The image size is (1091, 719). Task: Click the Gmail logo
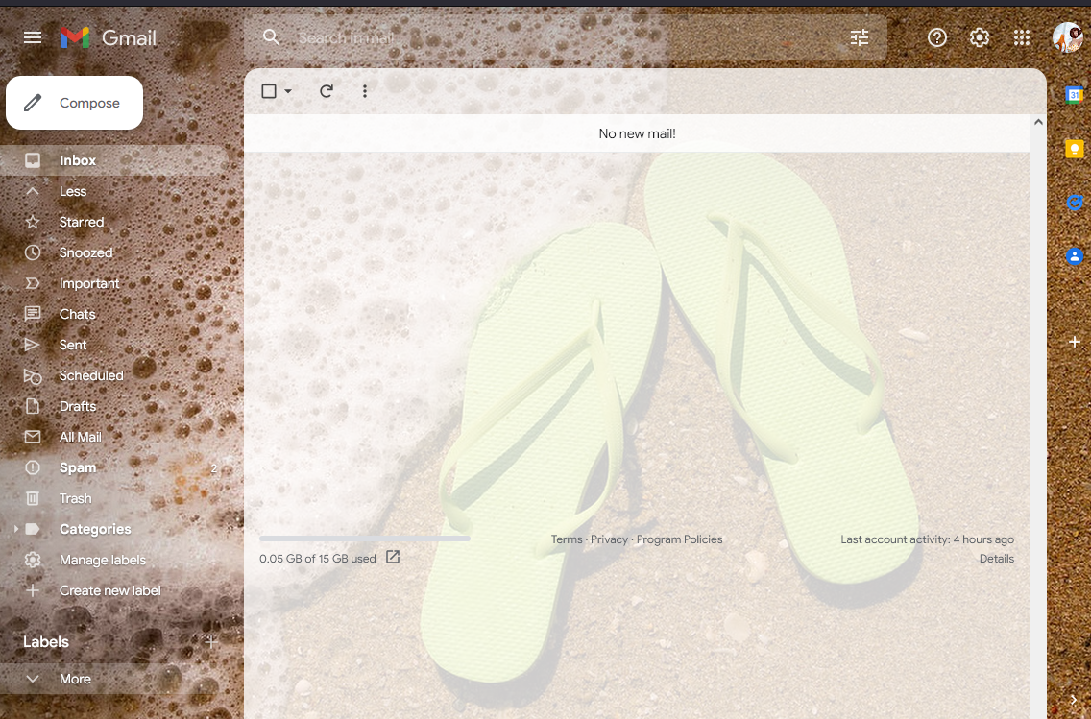click(109, 37)
